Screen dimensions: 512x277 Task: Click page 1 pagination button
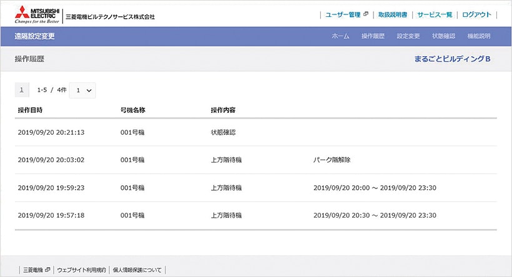(x=22, y=90)
